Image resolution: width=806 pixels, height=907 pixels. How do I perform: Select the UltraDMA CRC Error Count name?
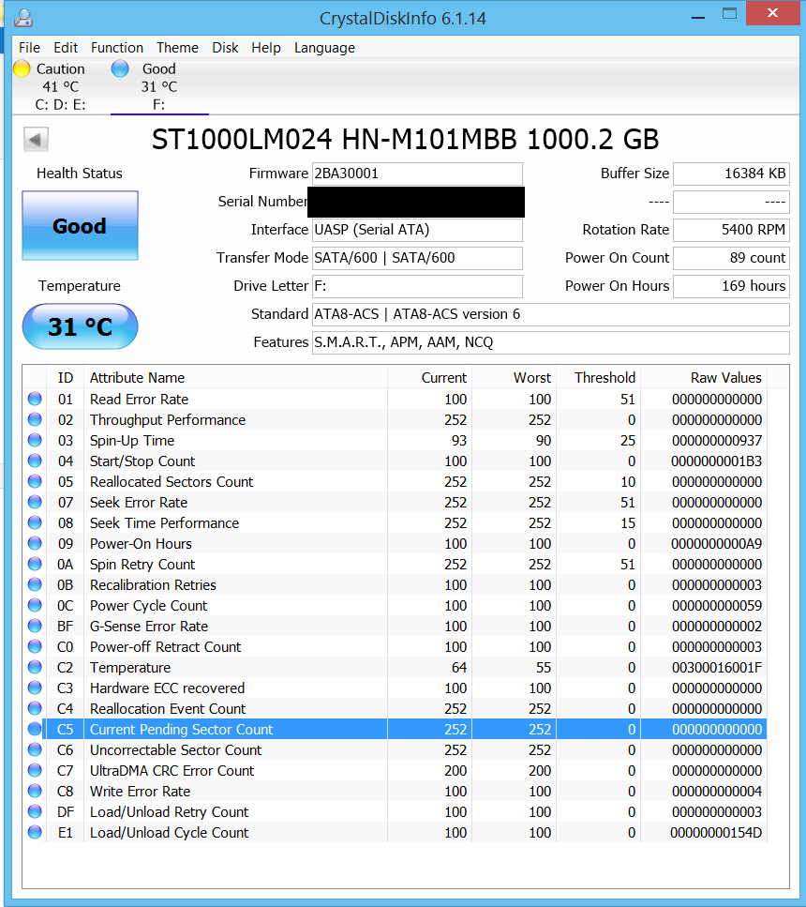click(x=172, y=770)
